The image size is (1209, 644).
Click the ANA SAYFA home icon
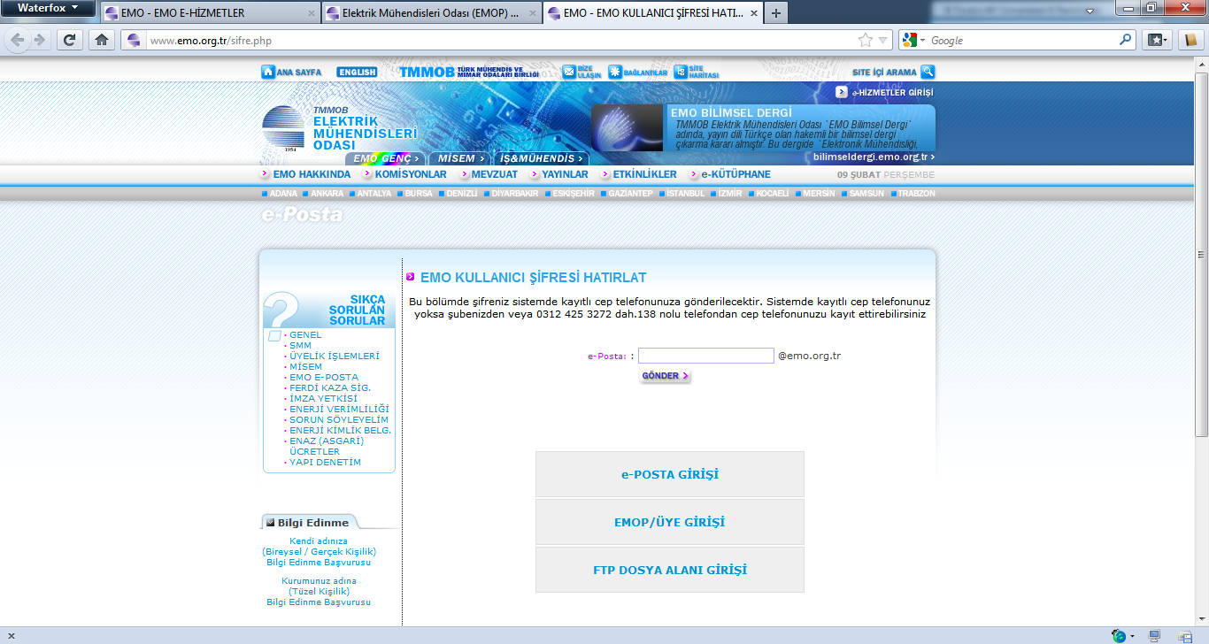point(268,72)
